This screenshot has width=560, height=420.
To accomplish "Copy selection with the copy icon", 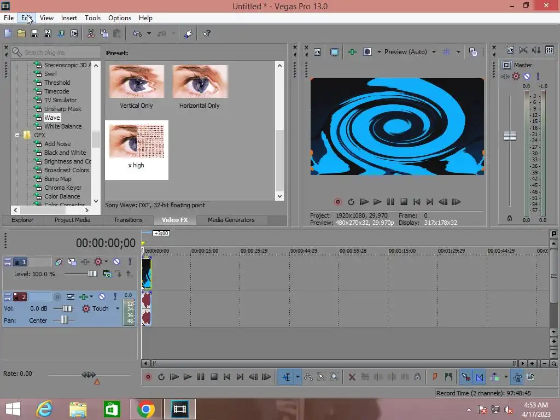I will tap(104, 33).
